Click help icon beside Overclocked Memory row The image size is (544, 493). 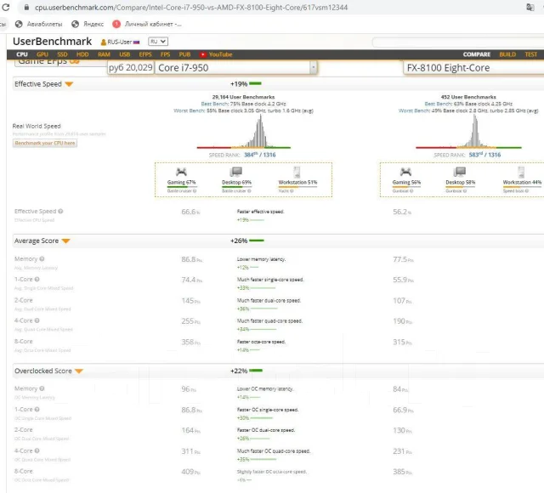[x=42, y=388]
